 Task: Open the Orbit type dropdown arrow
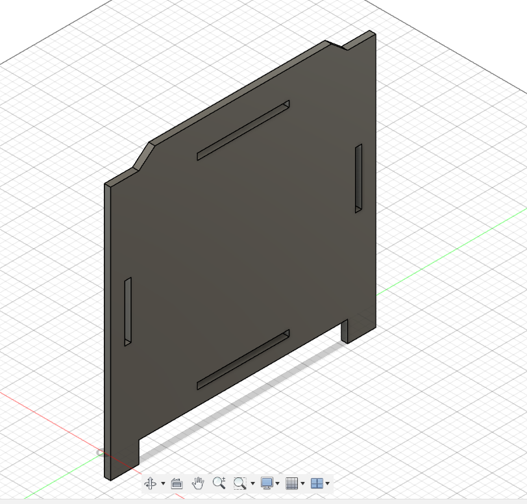coord(163,483)
